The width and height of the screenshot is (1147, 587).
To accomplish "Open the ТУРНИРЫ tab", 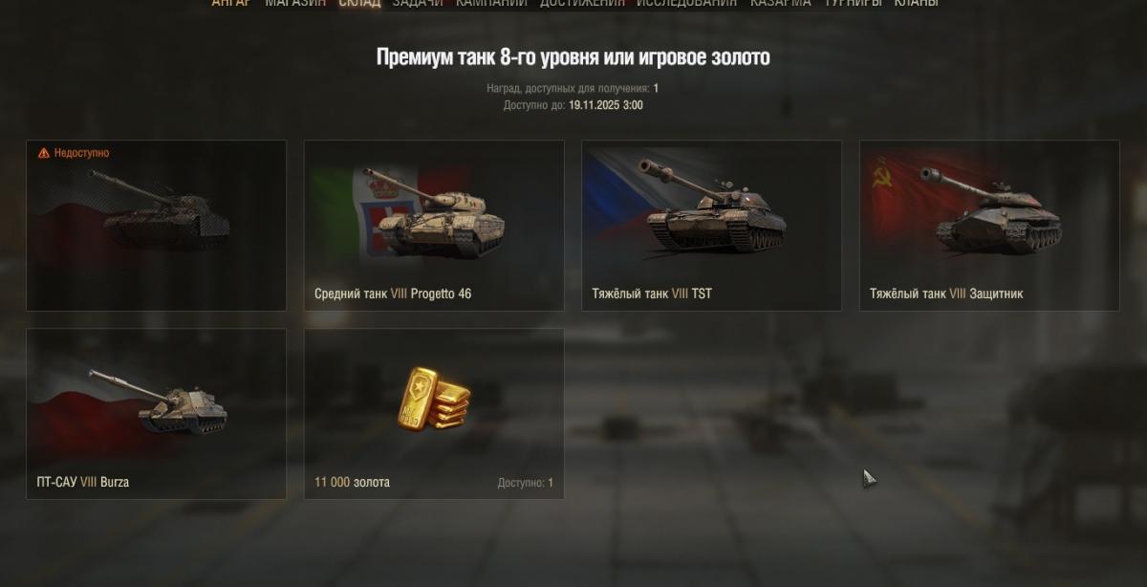I will point(853,4).
